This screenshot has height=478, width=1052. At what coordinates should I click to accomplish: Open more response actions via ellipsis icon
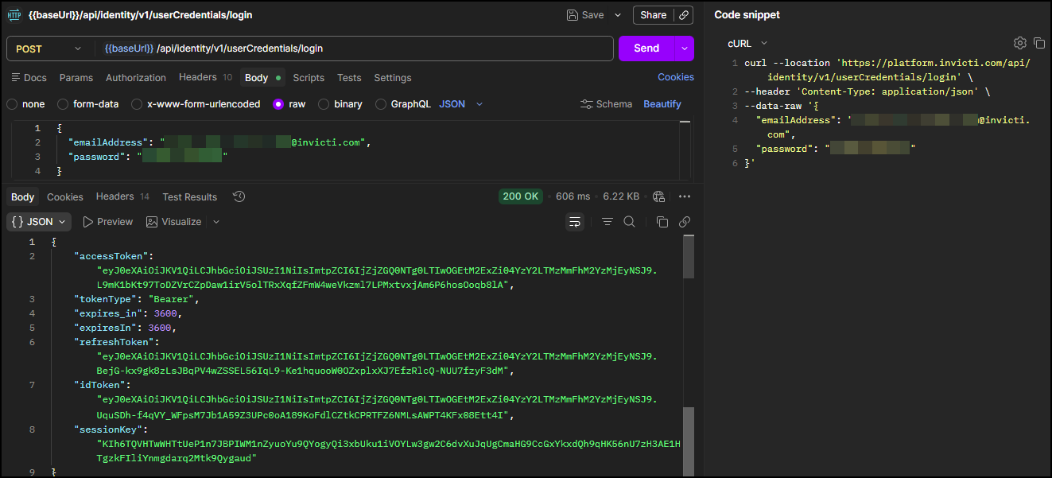pos(685,196)
